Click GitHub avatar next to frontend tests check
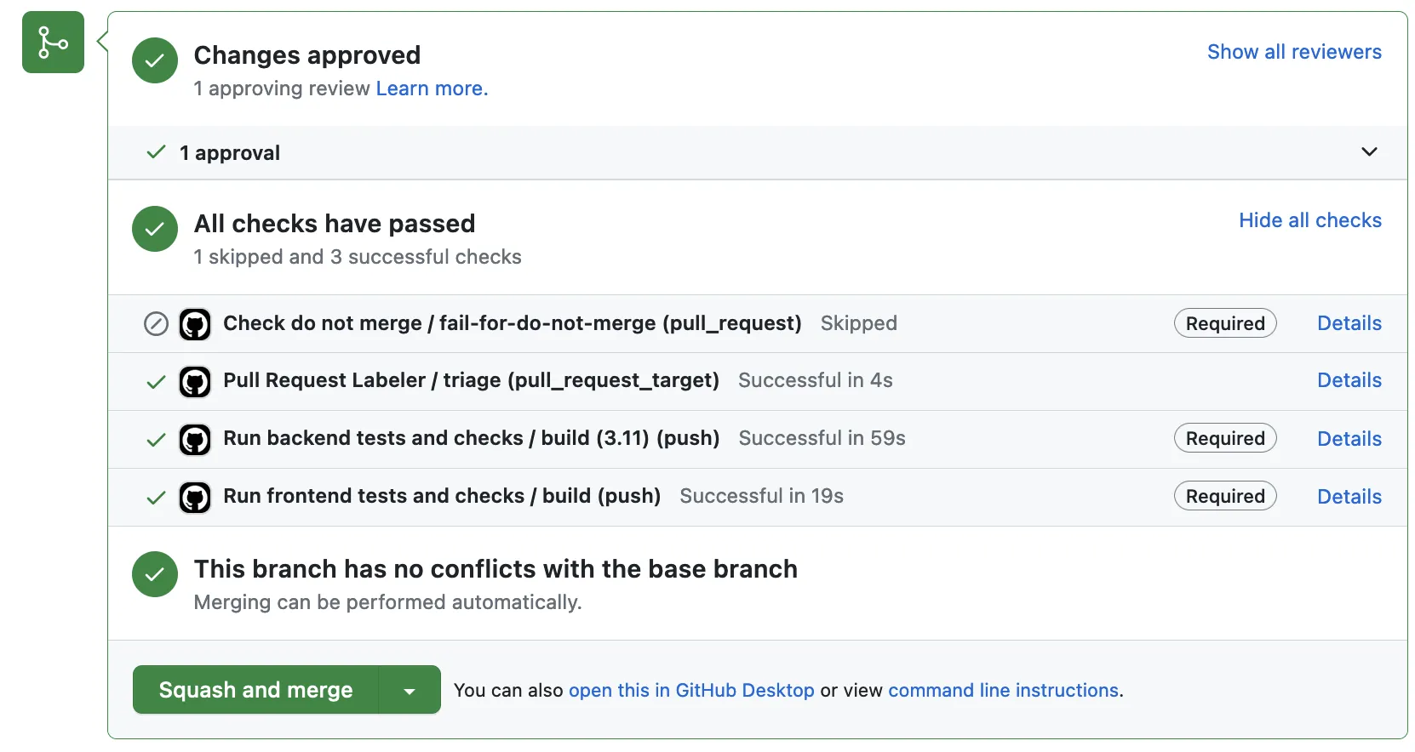The width and height of the screenshot is (1415, 752). tap(195, 498)
